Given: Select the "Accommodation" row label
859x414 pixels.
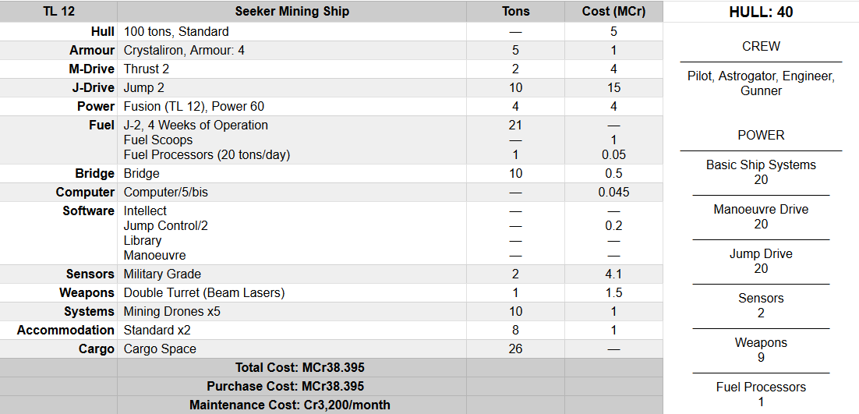Looking at the screenshot, I should (x=65, y=330).
